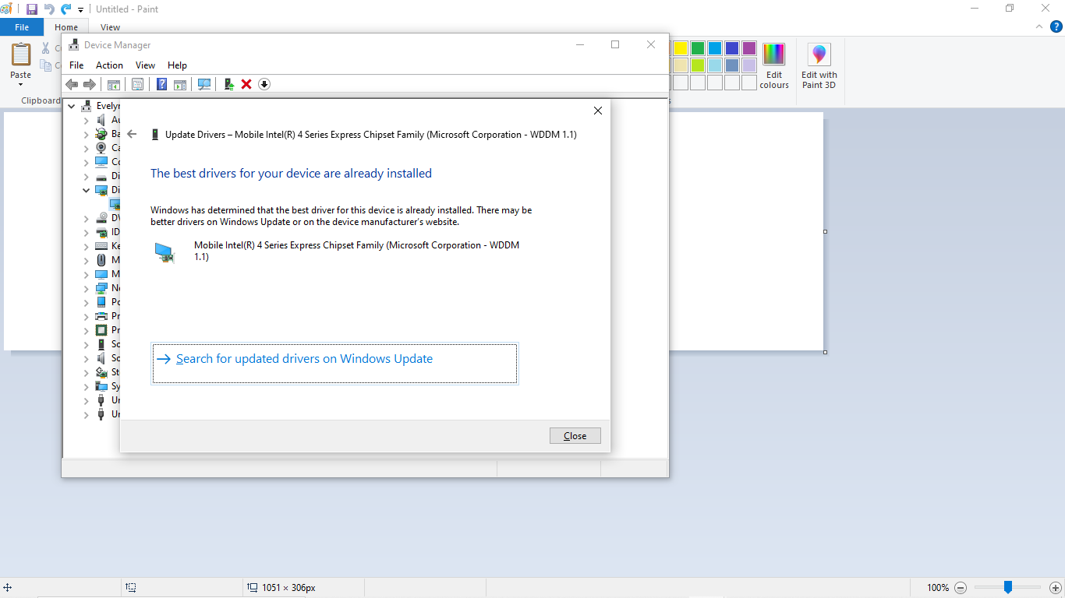Toggle the console tree icon in Device Manager toolbar
The image size is (1065, 598).
(x=114, y=84)
